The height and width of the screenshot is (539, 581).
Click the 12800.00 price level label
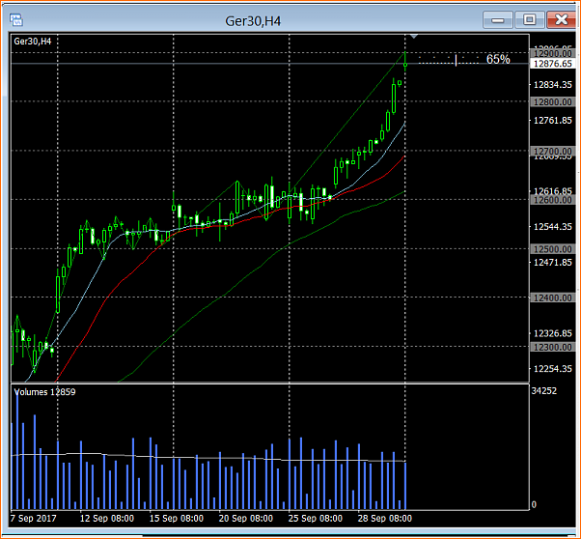552,101
